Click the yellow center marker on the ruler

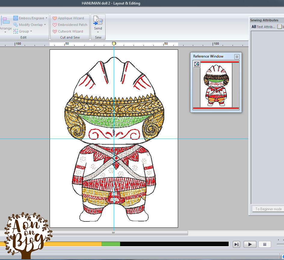(x=114, y=44)
